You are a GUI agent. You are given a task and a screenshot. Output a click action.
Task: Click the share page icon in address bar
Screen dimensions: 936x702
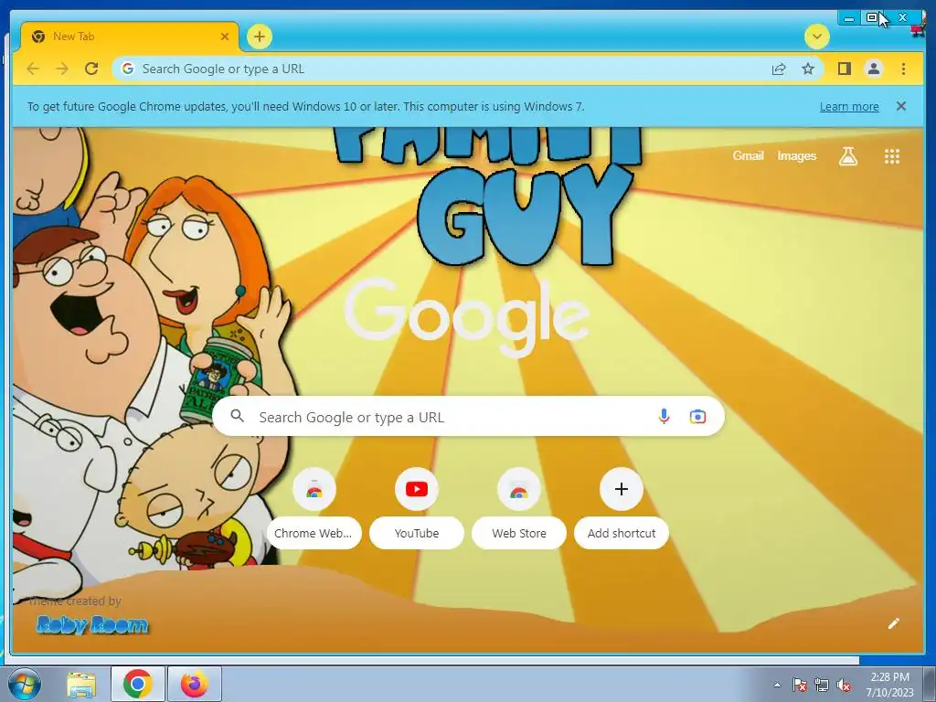point(779,69)
